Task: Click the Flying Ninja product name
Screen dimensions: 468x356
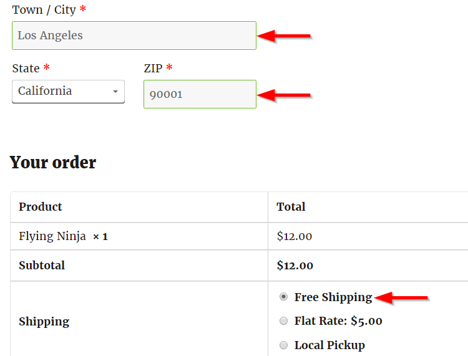Action: 52,236
